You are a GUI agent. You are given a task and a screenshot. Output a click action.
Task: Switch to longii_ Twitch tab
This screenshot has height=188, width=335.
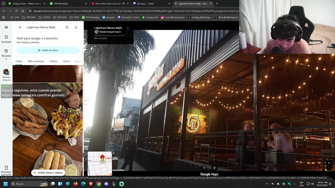149,4
